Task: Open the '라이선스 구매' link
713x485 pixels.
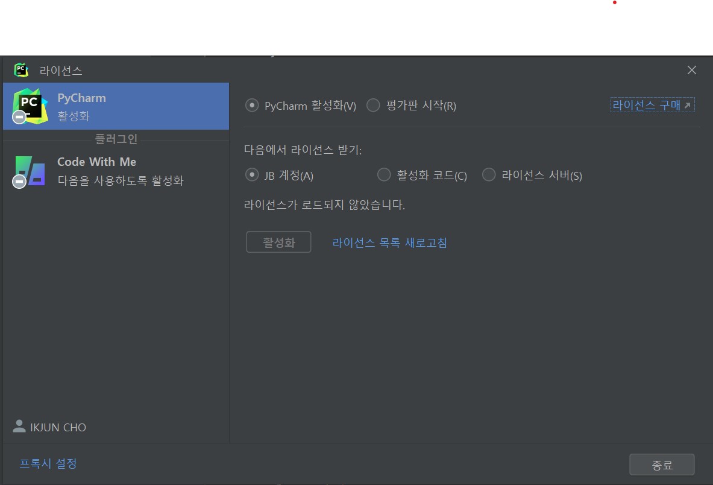Action: (x=652, y=105)
